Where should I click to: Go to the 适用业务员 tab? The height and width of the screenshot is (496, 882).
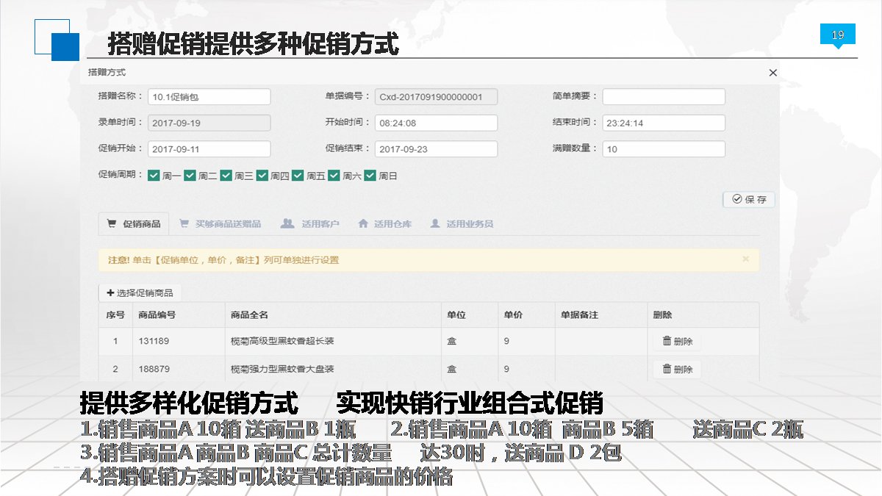(x=462, y=223)
